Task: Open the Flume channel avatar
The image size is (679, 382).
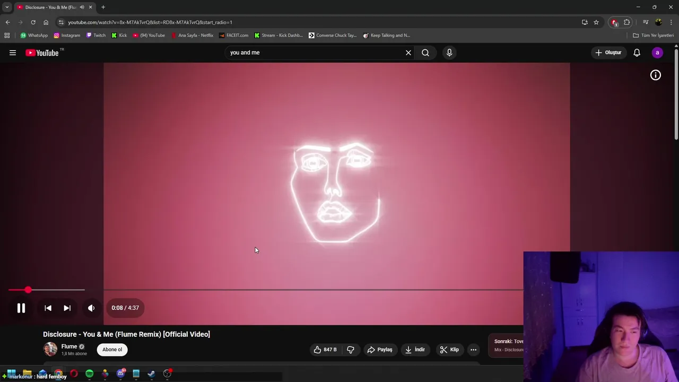Action: tap(50, 349)
